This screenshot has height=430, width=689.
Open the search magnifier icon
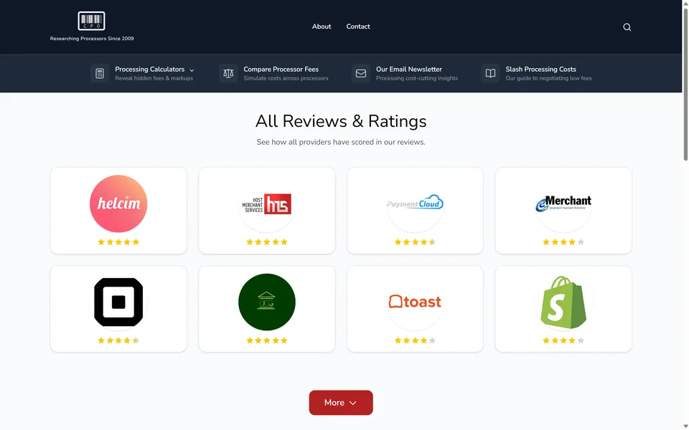pos(627,27)
